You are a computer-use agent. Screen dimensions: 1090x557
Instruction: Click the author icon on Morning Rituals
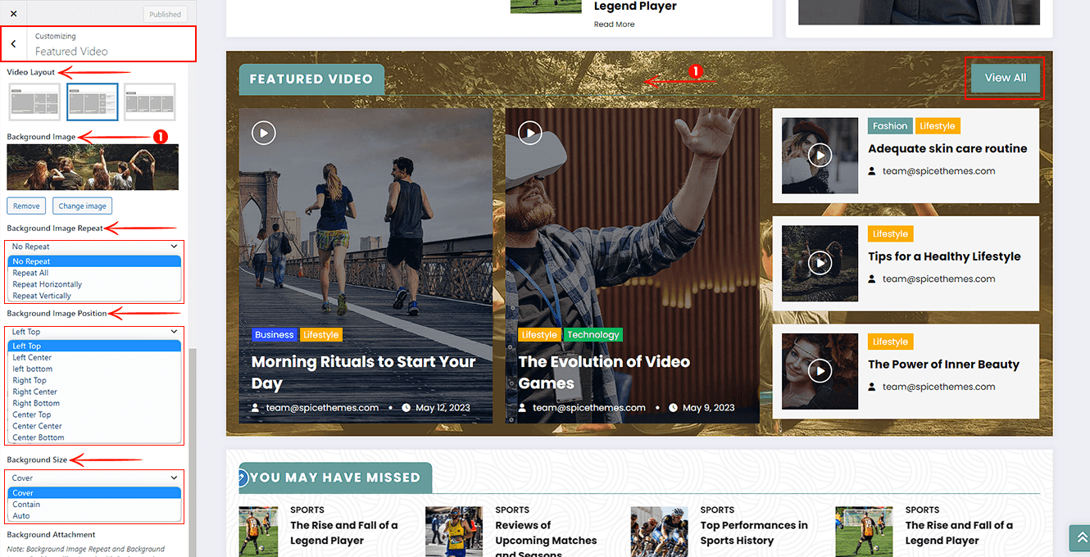click(257, 407)
